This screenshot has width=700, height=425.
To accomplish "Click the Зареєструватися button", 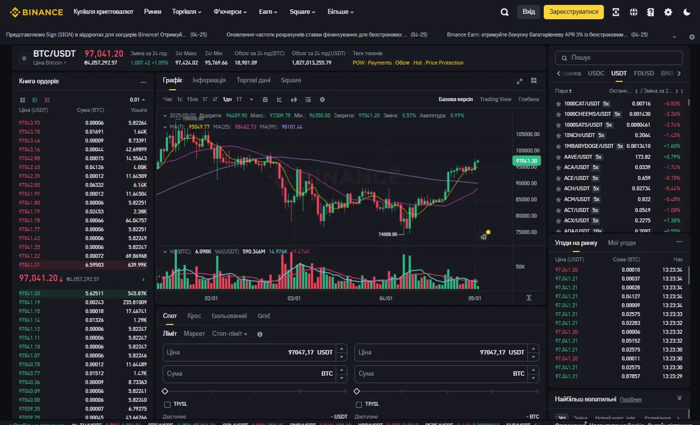I will click(574, 12).
